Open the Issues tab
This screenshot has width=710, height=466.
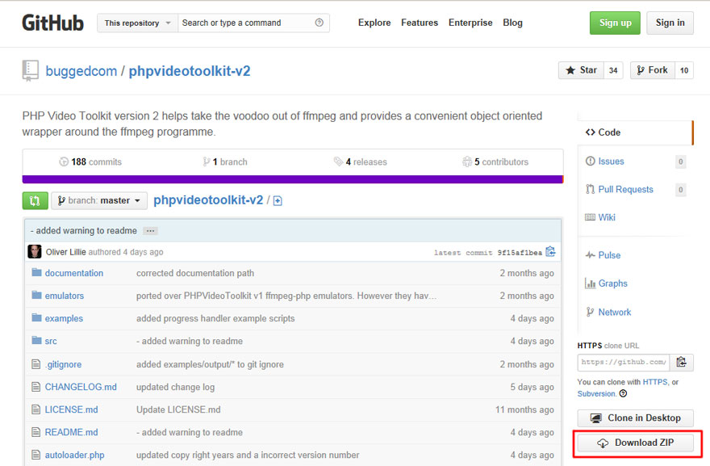(x=612, y=162)
